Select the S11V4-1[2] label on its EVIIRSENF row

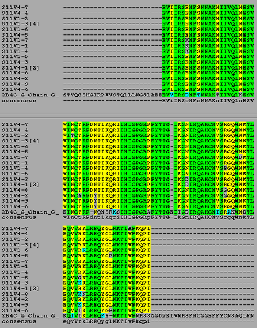tap(20, 68)
